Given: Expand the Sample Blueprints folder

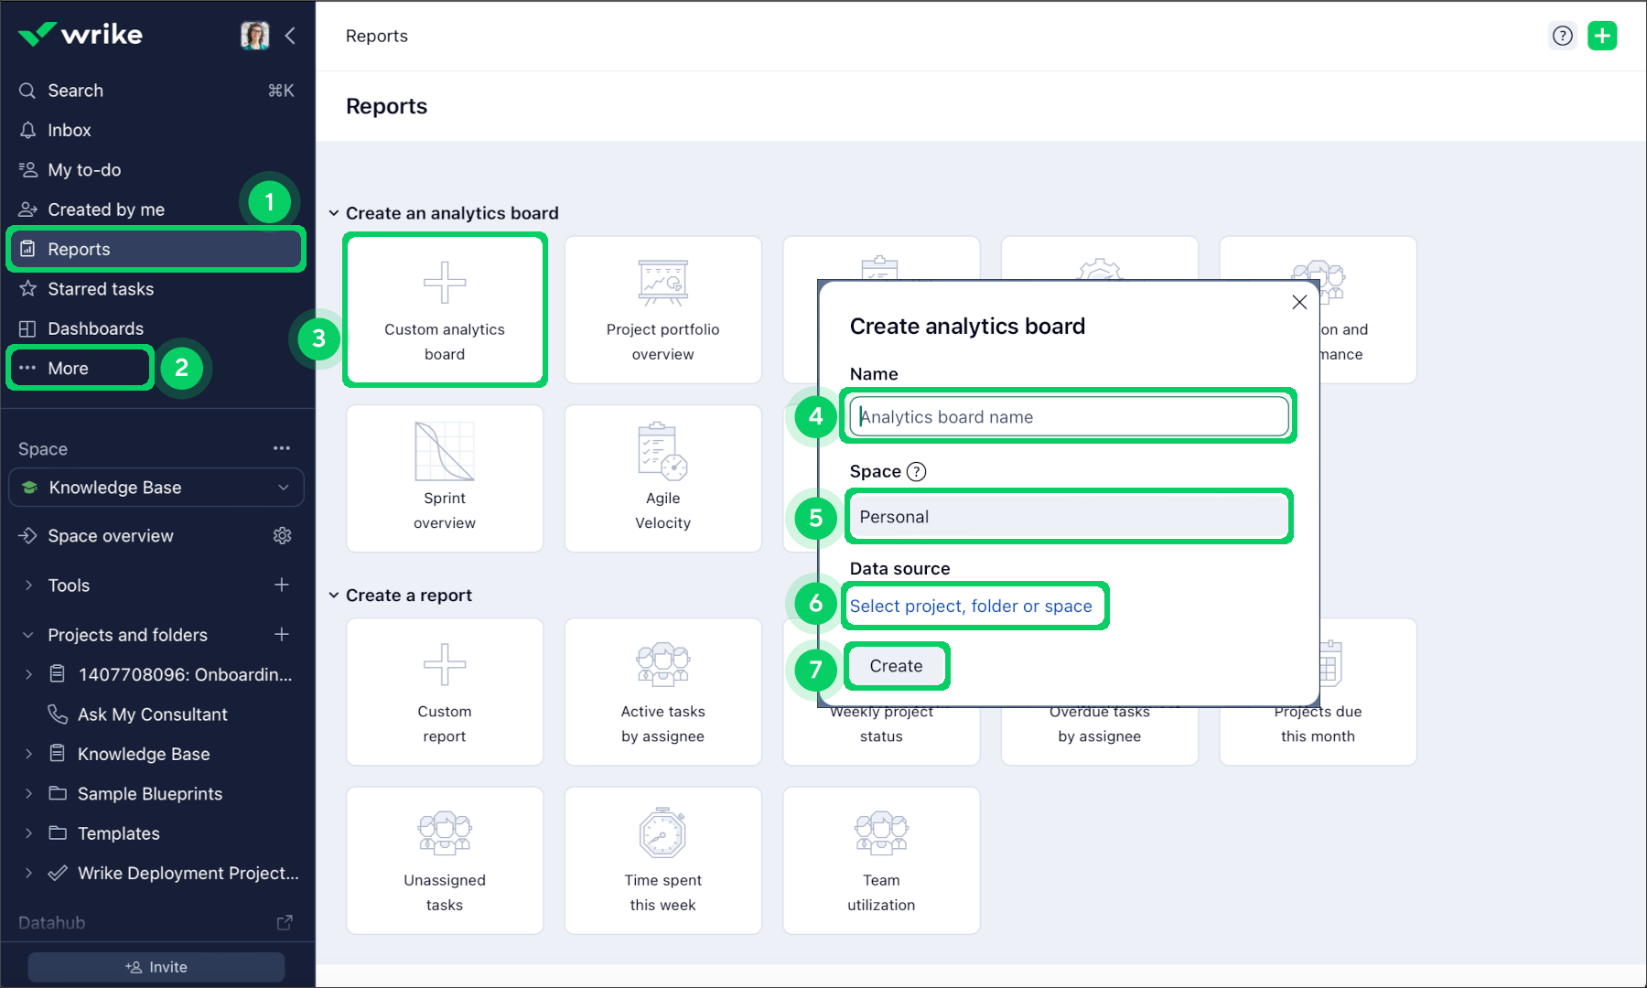Looking at the screenshot, I should (x=28, y=794).
